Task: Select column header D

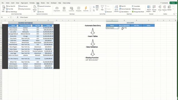Action: 13,20
